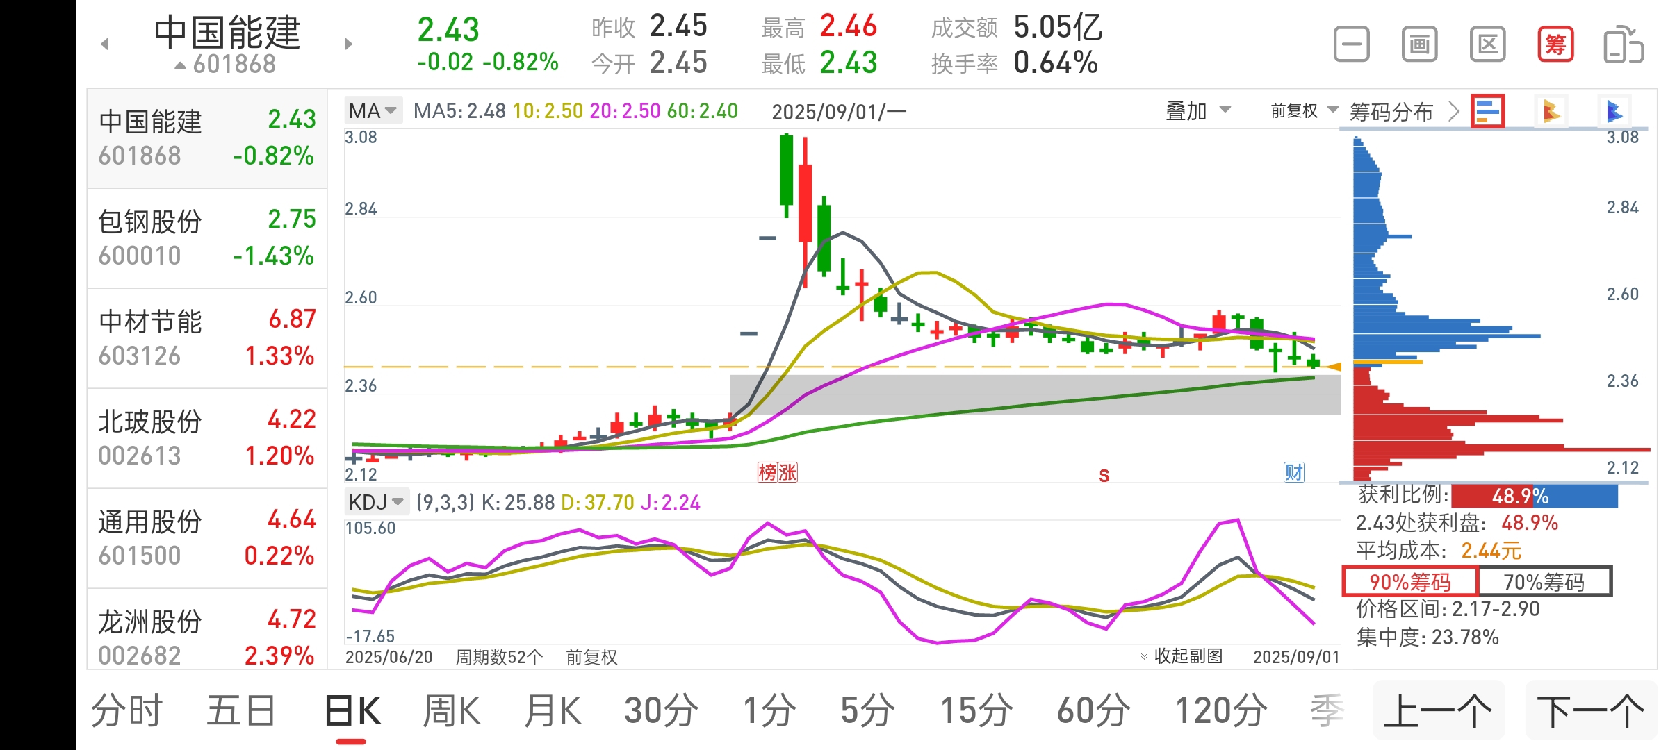Switch to 日K tab
Screen dimensions: 1668x750
(352, 711)
